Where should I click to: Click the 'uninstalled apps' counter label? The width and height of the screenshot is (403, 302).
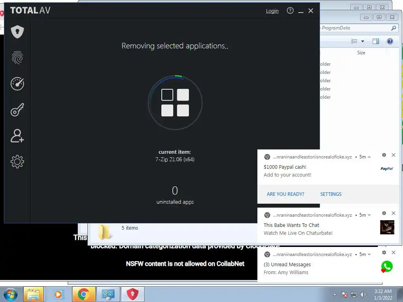(175, 202)
